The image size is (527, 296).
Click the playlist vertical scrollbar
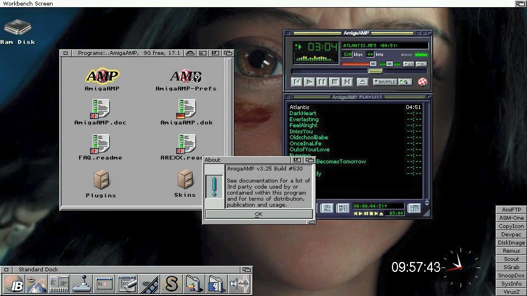tap(427, 151)
